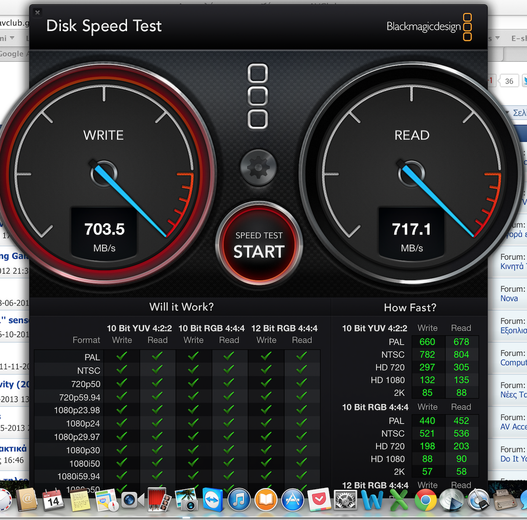The height and width of the screenshot is (520, 527).
Task: Launch the yellow Notes app from dock
Action: tap(79, 500)
